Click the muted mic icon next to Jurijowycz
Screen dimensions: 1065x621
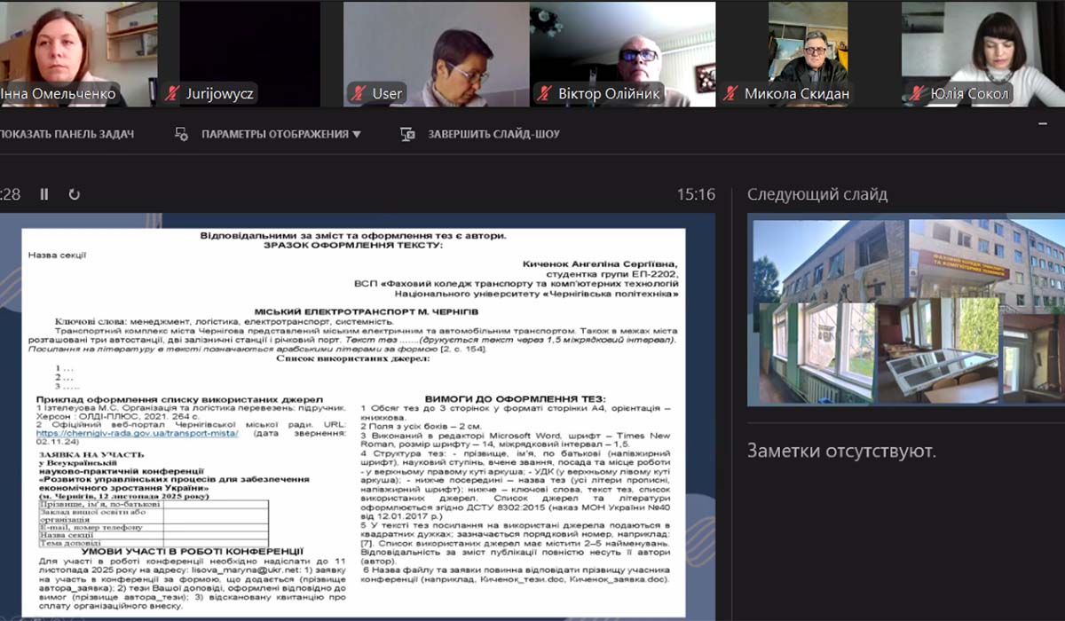point(171,93)
